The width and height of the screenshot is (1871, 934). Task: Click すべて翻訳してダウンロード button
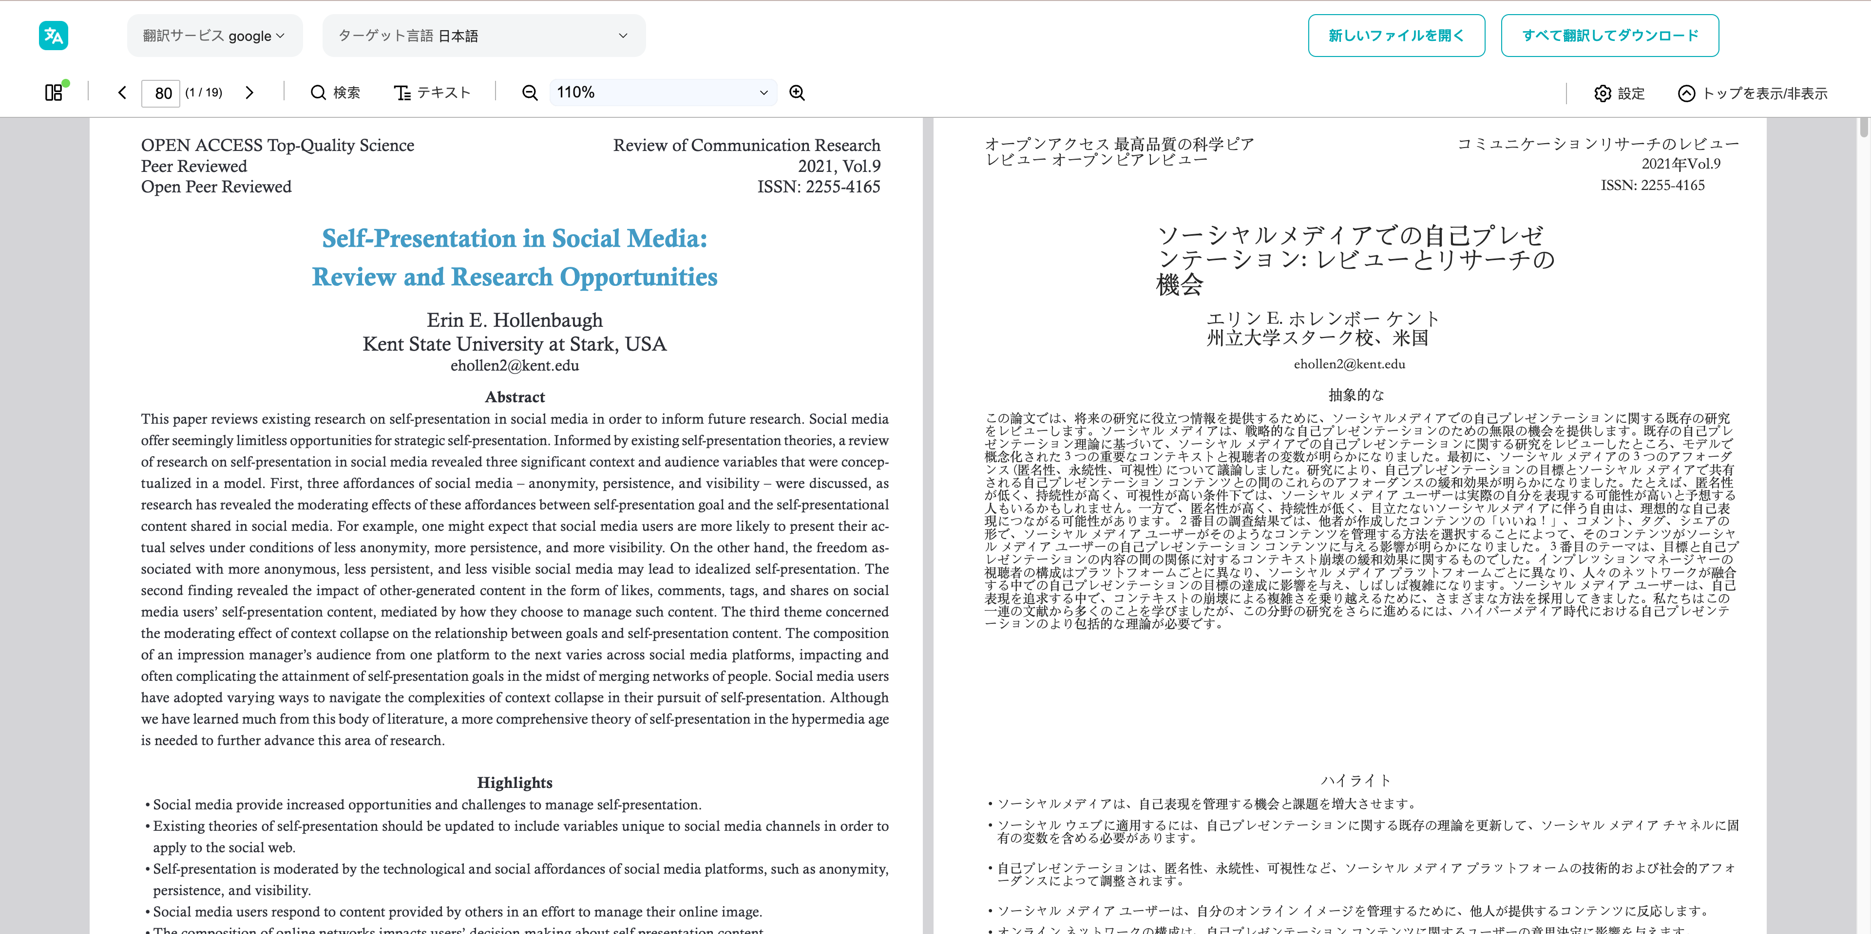click(x=1609, y=36)
